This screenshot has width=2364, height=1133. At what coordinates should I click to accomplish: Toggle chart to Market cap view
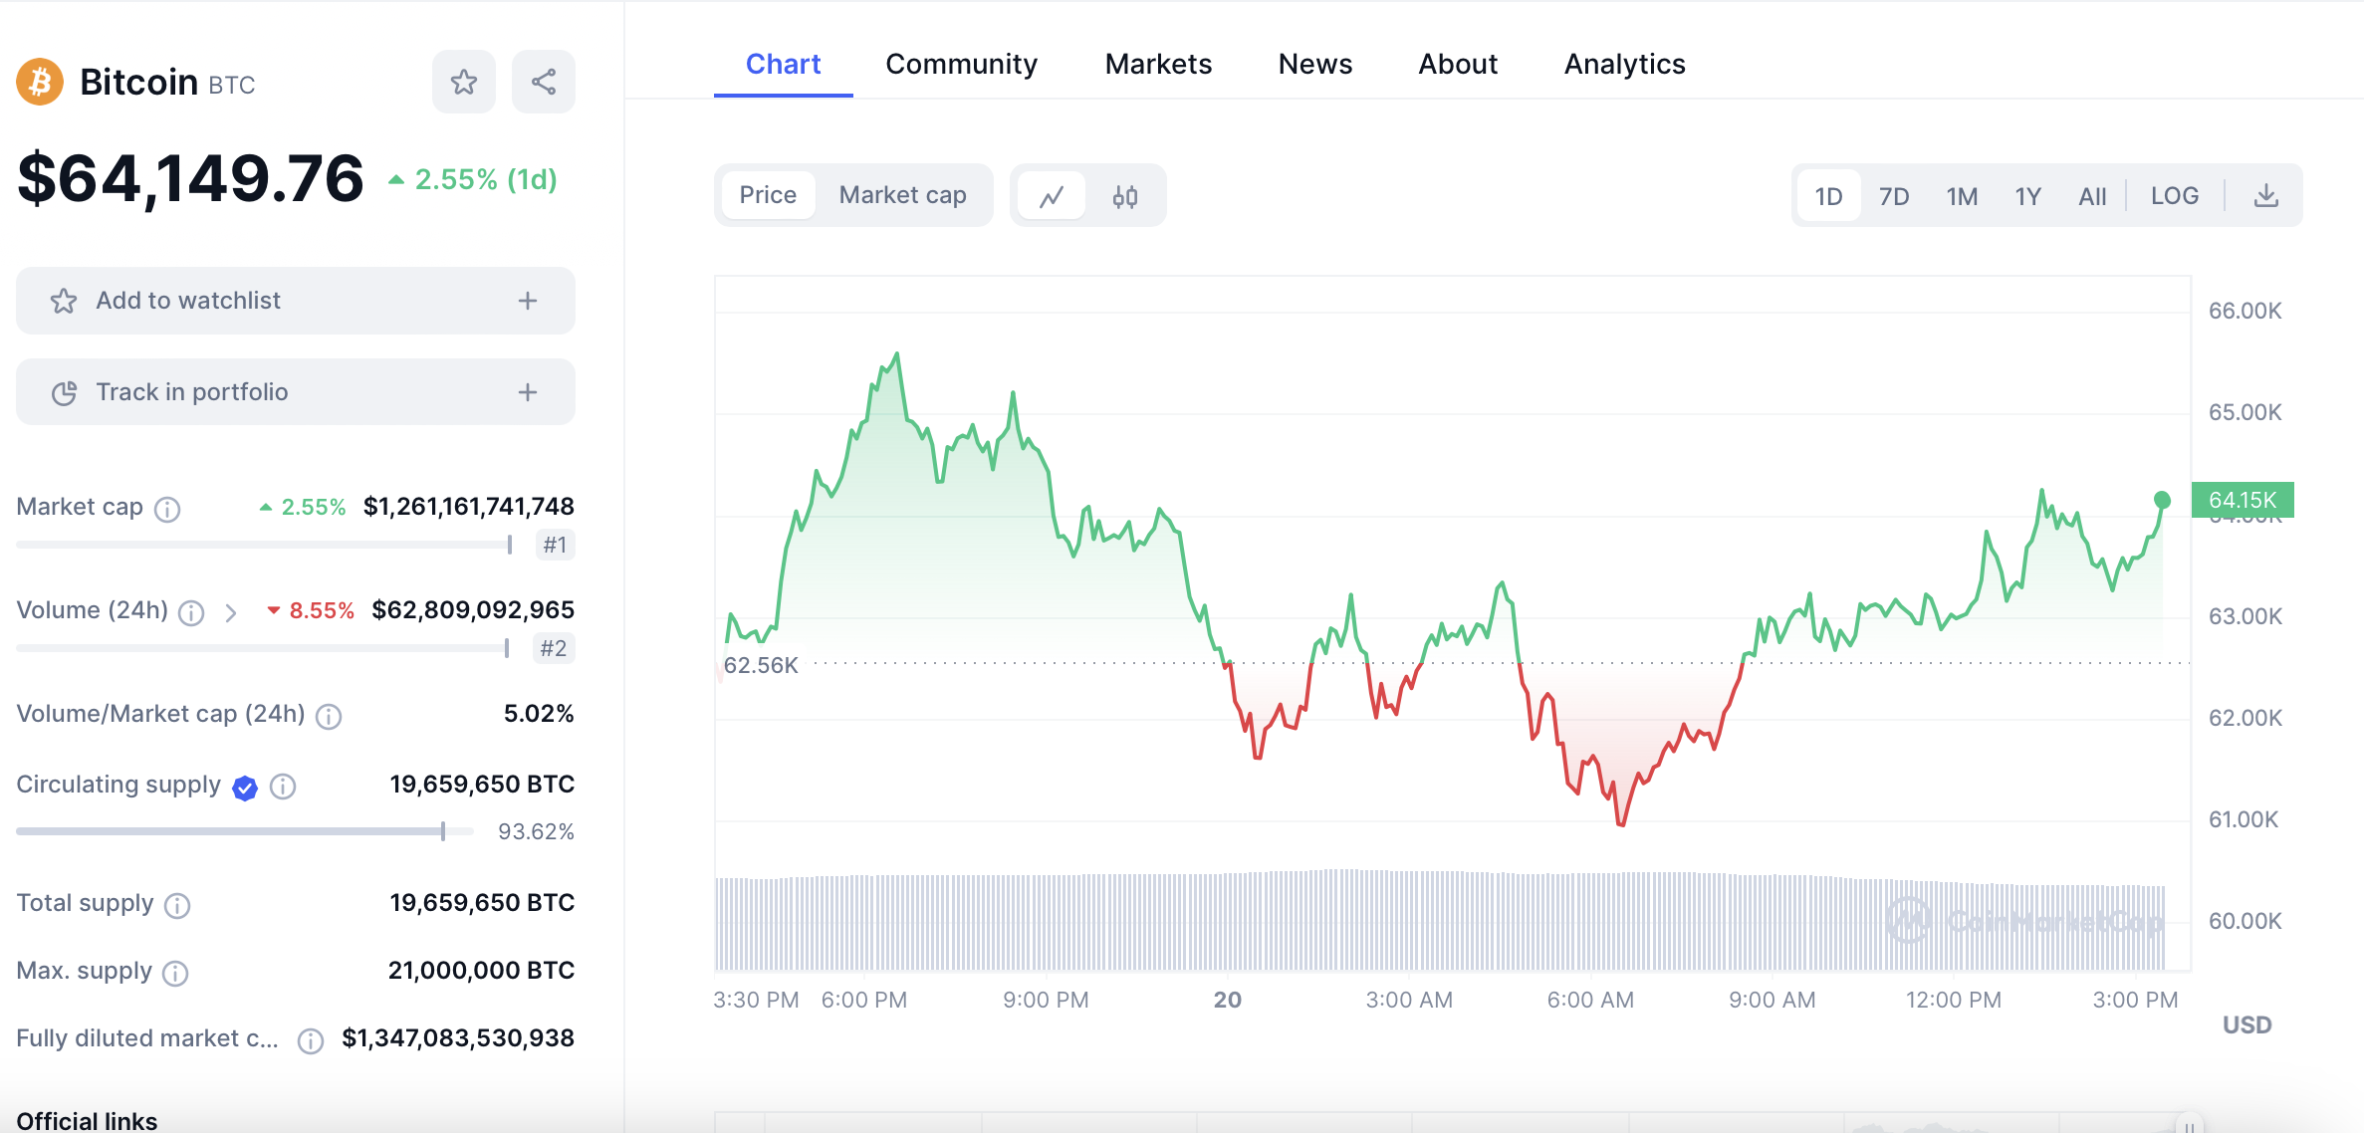tap(902, 195)
